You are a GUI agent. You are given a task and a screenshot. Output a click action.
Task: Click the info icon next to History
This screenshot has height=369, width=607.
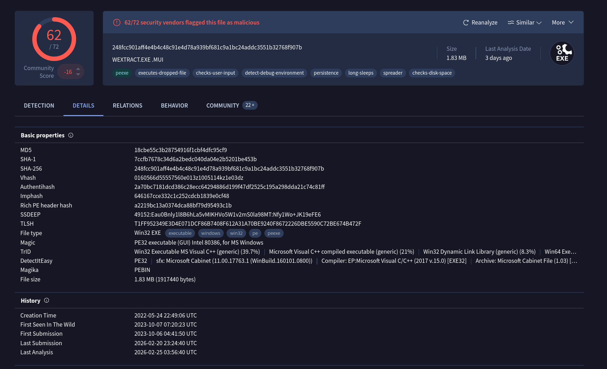46,300
